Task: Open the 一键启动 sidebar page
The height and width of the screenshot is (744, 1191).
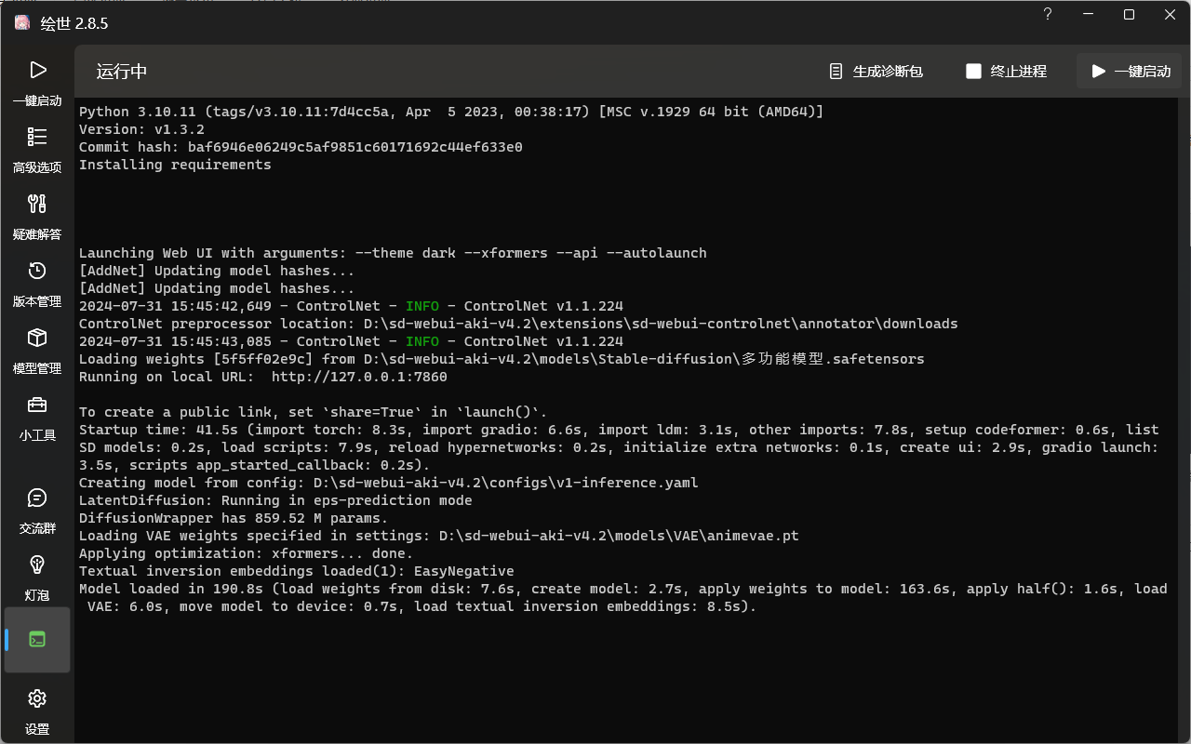Action: (x=37, y=82)
